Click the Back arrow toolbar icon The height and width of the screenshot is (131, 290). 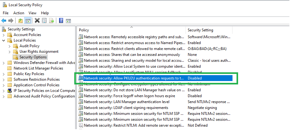[x=4, y=21]
